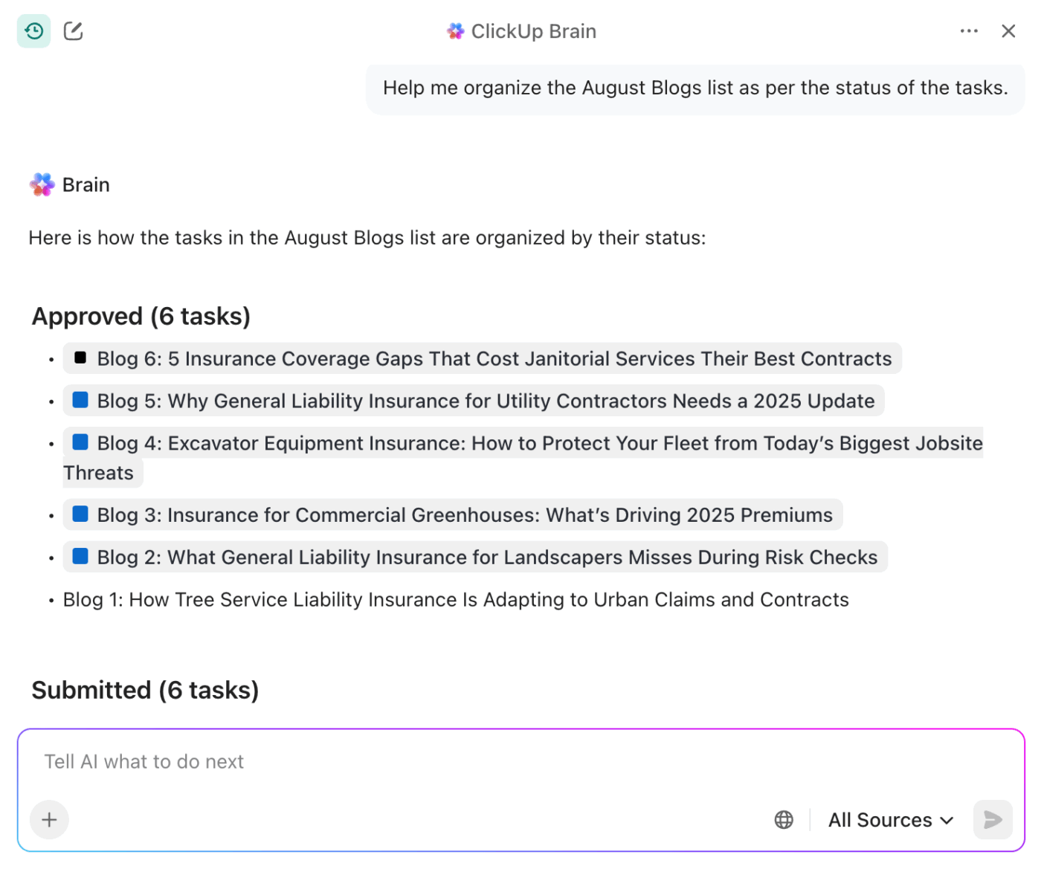The width and height of the screenshot is (1041, 869).
Task: Enable web search via the globe icon
Action: point(783,819)
